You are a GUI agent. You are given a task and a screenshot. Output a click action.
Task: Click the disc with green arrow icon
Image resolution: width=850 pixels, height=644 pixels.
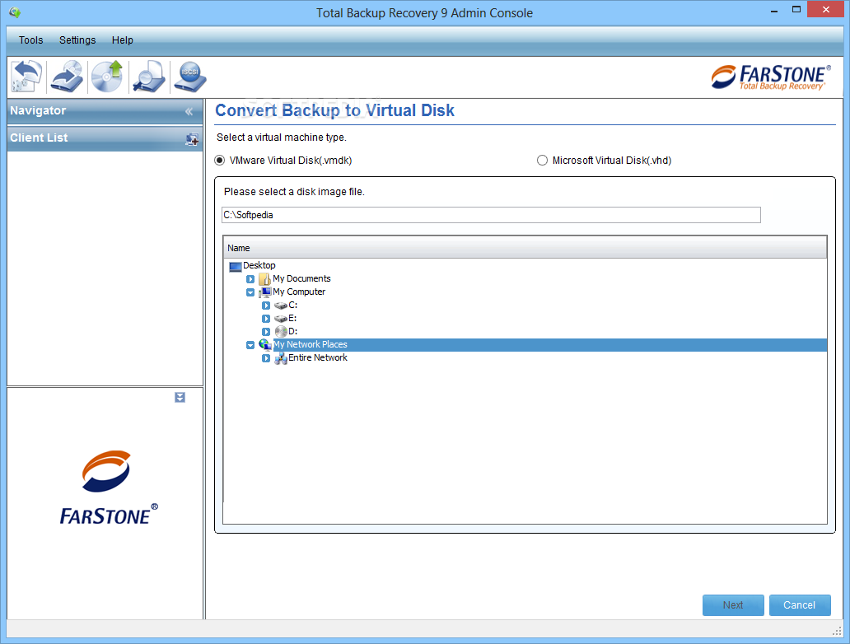point(107,77)
